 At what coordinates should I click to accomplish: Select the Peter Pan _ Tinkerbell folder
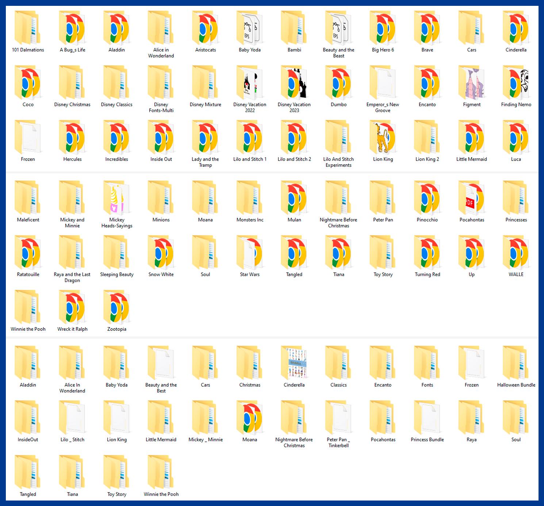(x=338, y=419)
